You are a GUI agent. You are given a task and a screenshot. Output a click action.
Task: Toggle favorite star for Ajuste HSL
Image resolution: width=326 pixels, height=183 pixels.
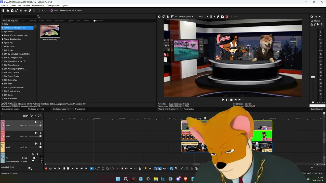(x=2, y=43)
